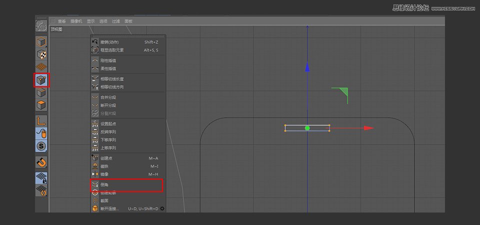Screen dimensions: 480x225
Task: Switch to Edges mode cube icon
Action: [41, 92]
